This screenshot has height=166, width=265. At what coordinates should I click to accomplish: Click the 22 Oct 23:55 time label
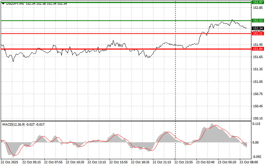tap(184, 162)
